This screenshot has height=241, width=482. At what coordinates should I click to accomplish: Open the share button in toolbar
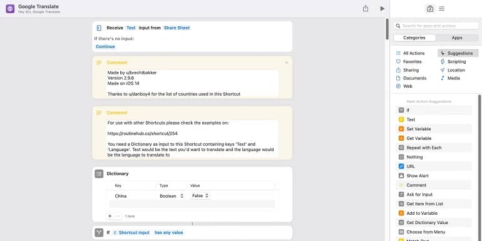coord(365,9)
